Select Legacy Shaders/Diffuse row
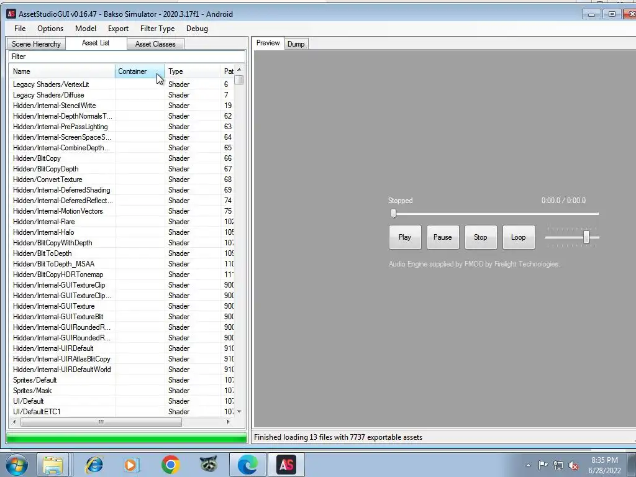The height and width of the screenshot is (477, 636). pyautogui.click(x=121, y=95)
